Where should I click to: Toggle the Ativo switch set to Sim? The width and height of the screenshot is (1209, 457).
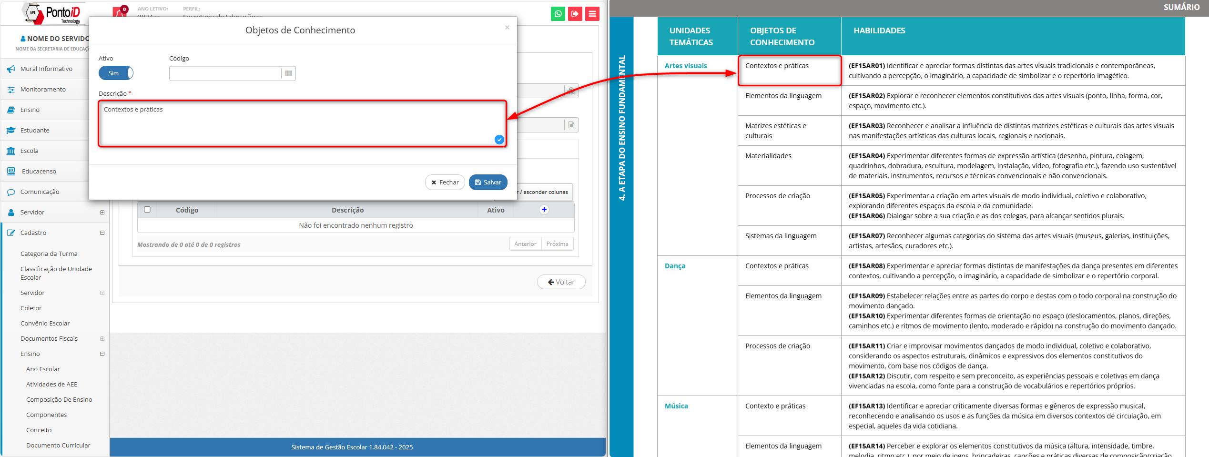coord(116,73)
